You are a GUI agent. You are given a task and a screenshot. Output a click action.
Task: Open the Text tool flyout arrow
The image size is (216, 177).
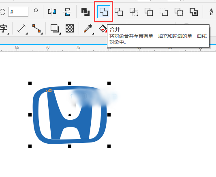coord(9,34)
